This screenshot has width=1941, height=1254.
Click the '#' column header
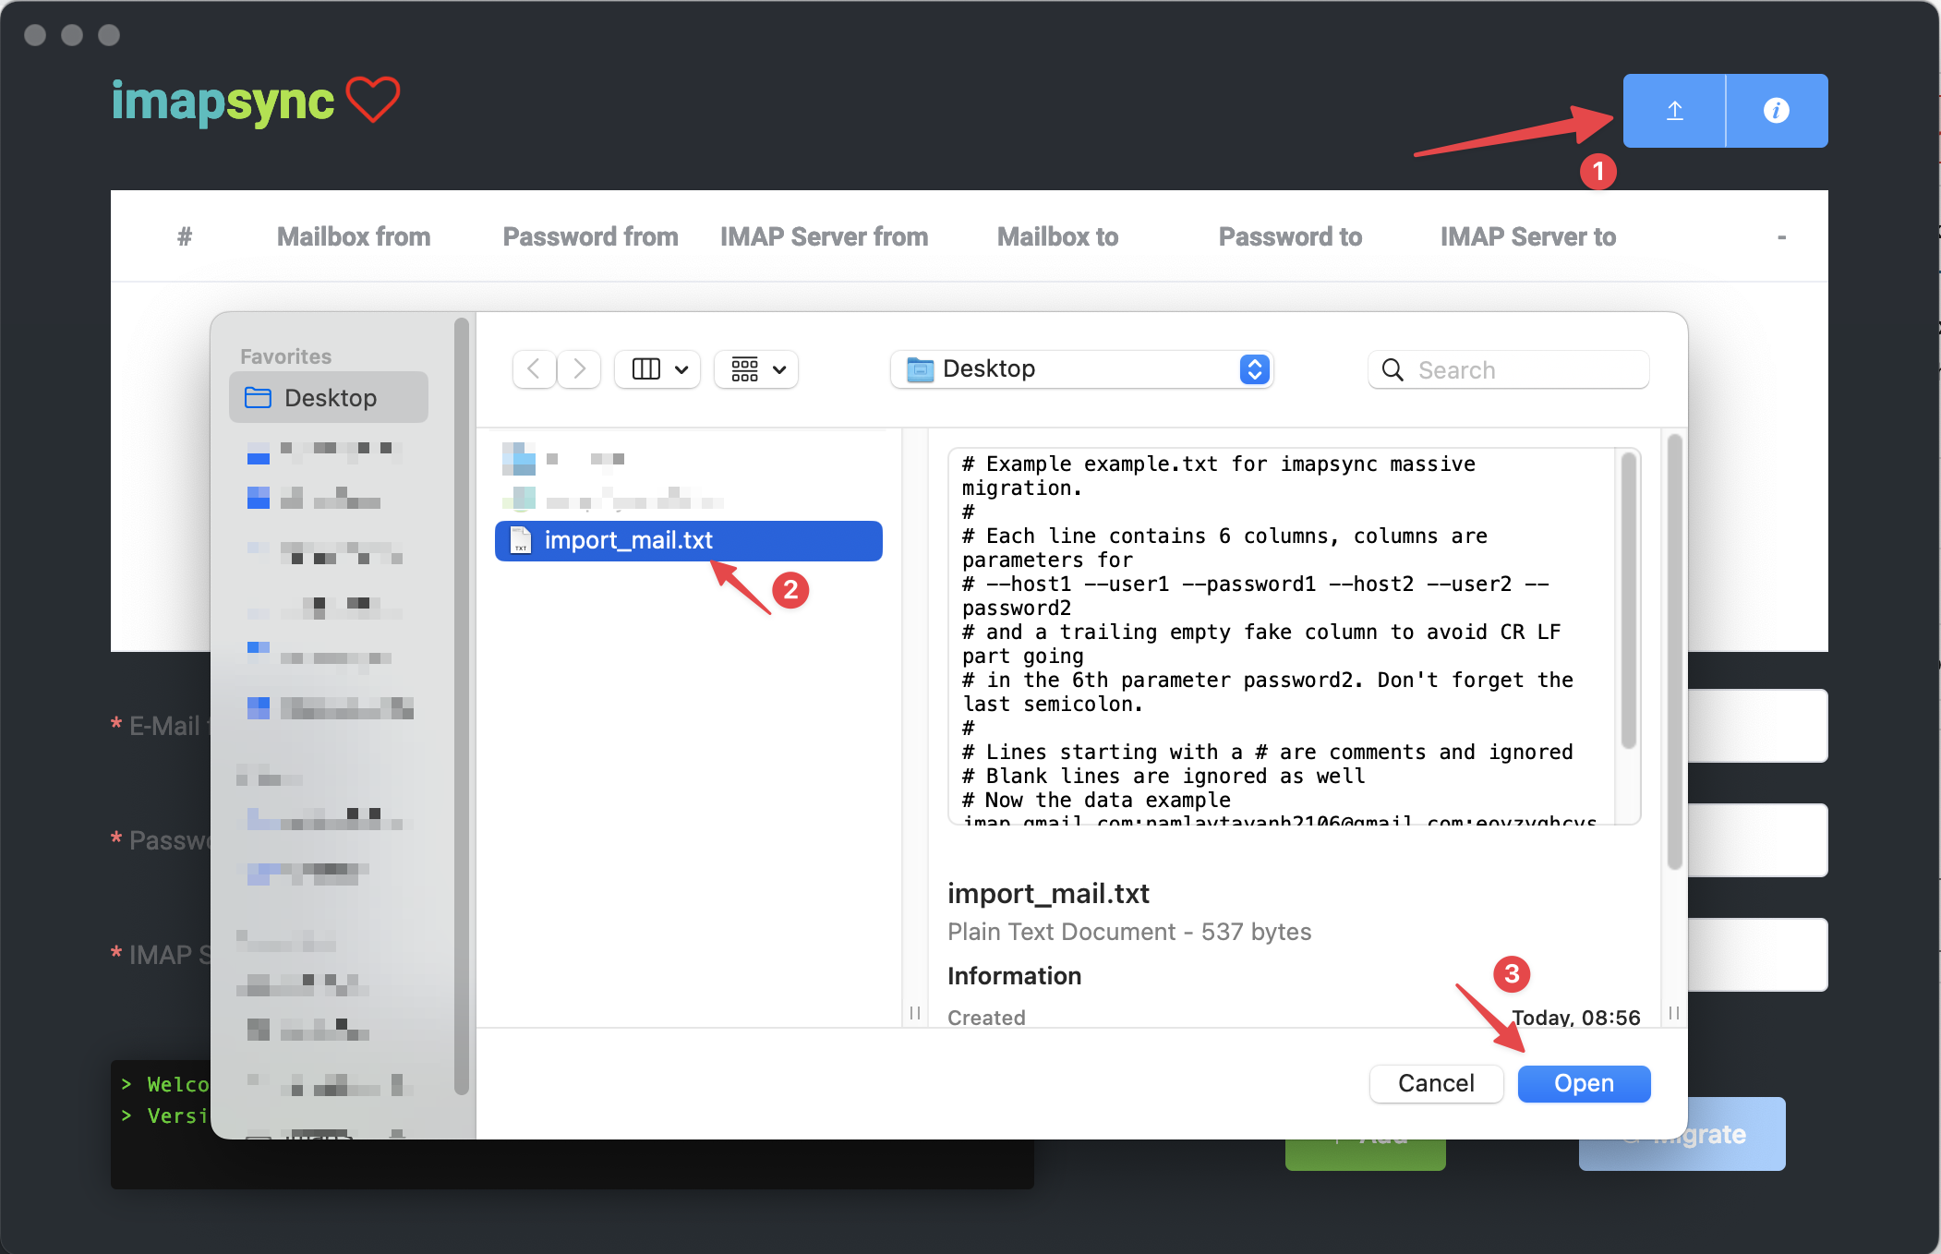click(x=185, y=237)
